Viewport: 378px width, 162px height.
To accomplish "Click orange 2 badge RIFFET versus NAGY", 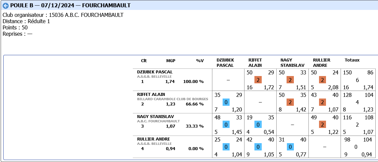I will pyautogui.click(x=290, y=102).
